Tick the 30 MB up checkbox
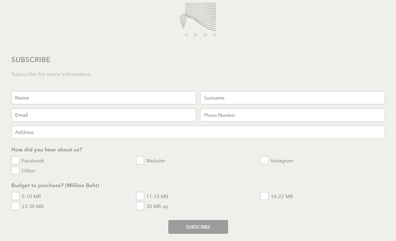Screen dimensions: 396x241 pos(140,206)
